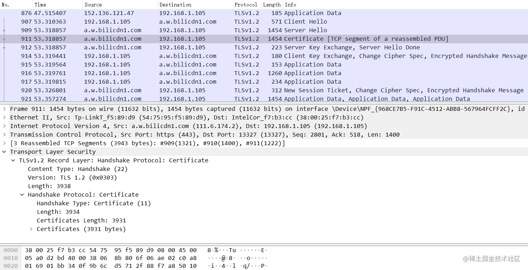Expand the Frame 911 details
Viewport: 528px width, 270px height.
pyautogui.click(x=4, y=109)
